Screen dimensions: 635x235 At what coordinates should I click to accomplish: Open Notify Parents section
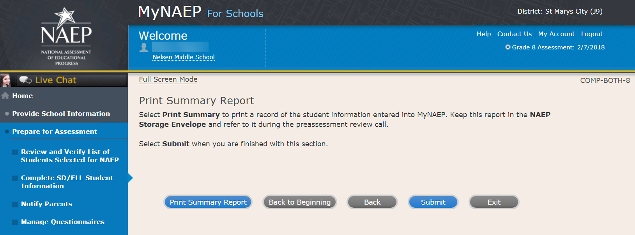tap(46, 204)
